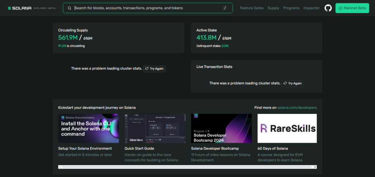Open Solana Developer Bootcamp 2024 thumbnail
This screenshot has width=375, height=177.
click(222, 128)
